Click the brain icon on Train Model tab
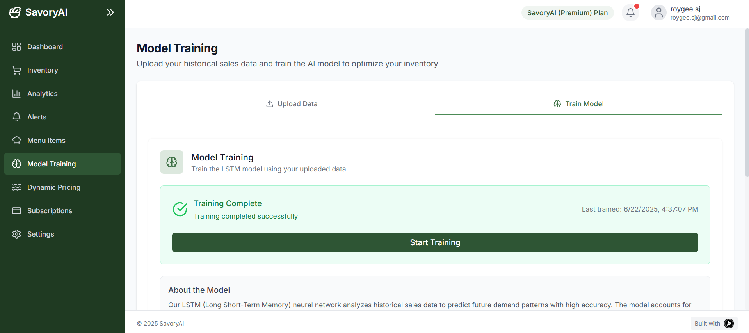 coord(557,104)
